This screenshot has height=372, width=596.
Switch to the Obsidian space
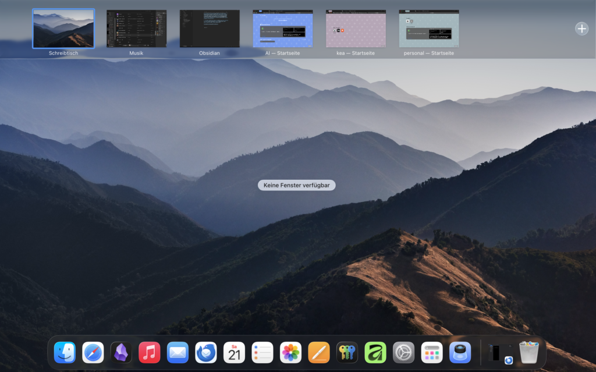(210, 29)
